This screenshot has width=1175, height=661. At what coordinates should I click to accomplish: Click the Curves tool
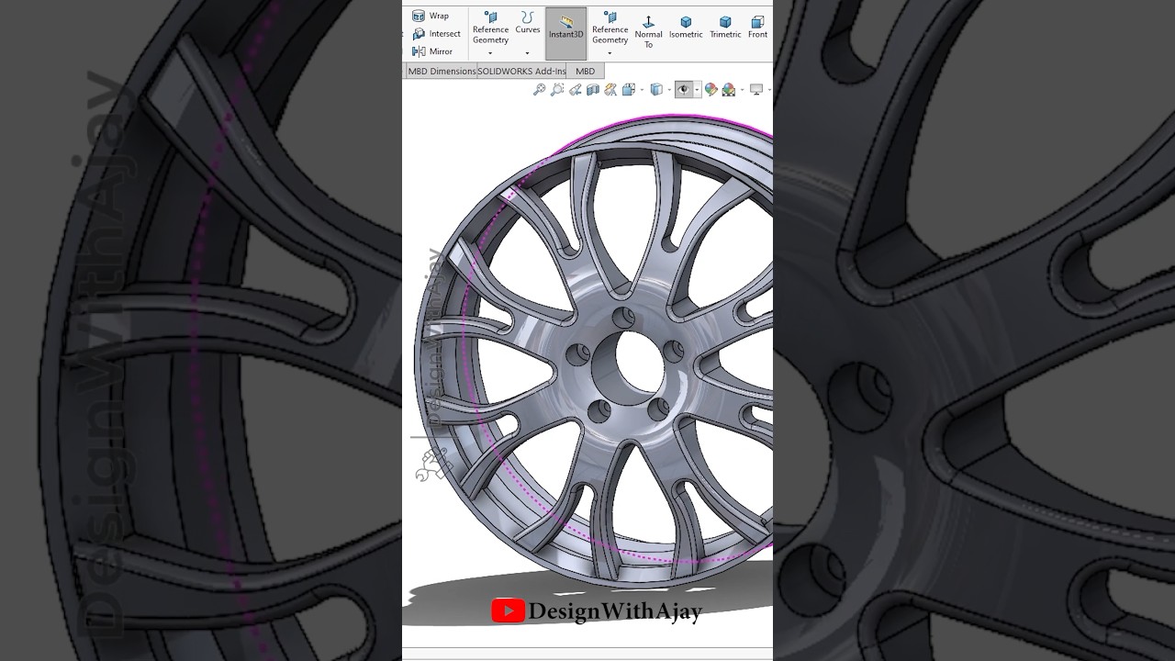pos(528,23)
